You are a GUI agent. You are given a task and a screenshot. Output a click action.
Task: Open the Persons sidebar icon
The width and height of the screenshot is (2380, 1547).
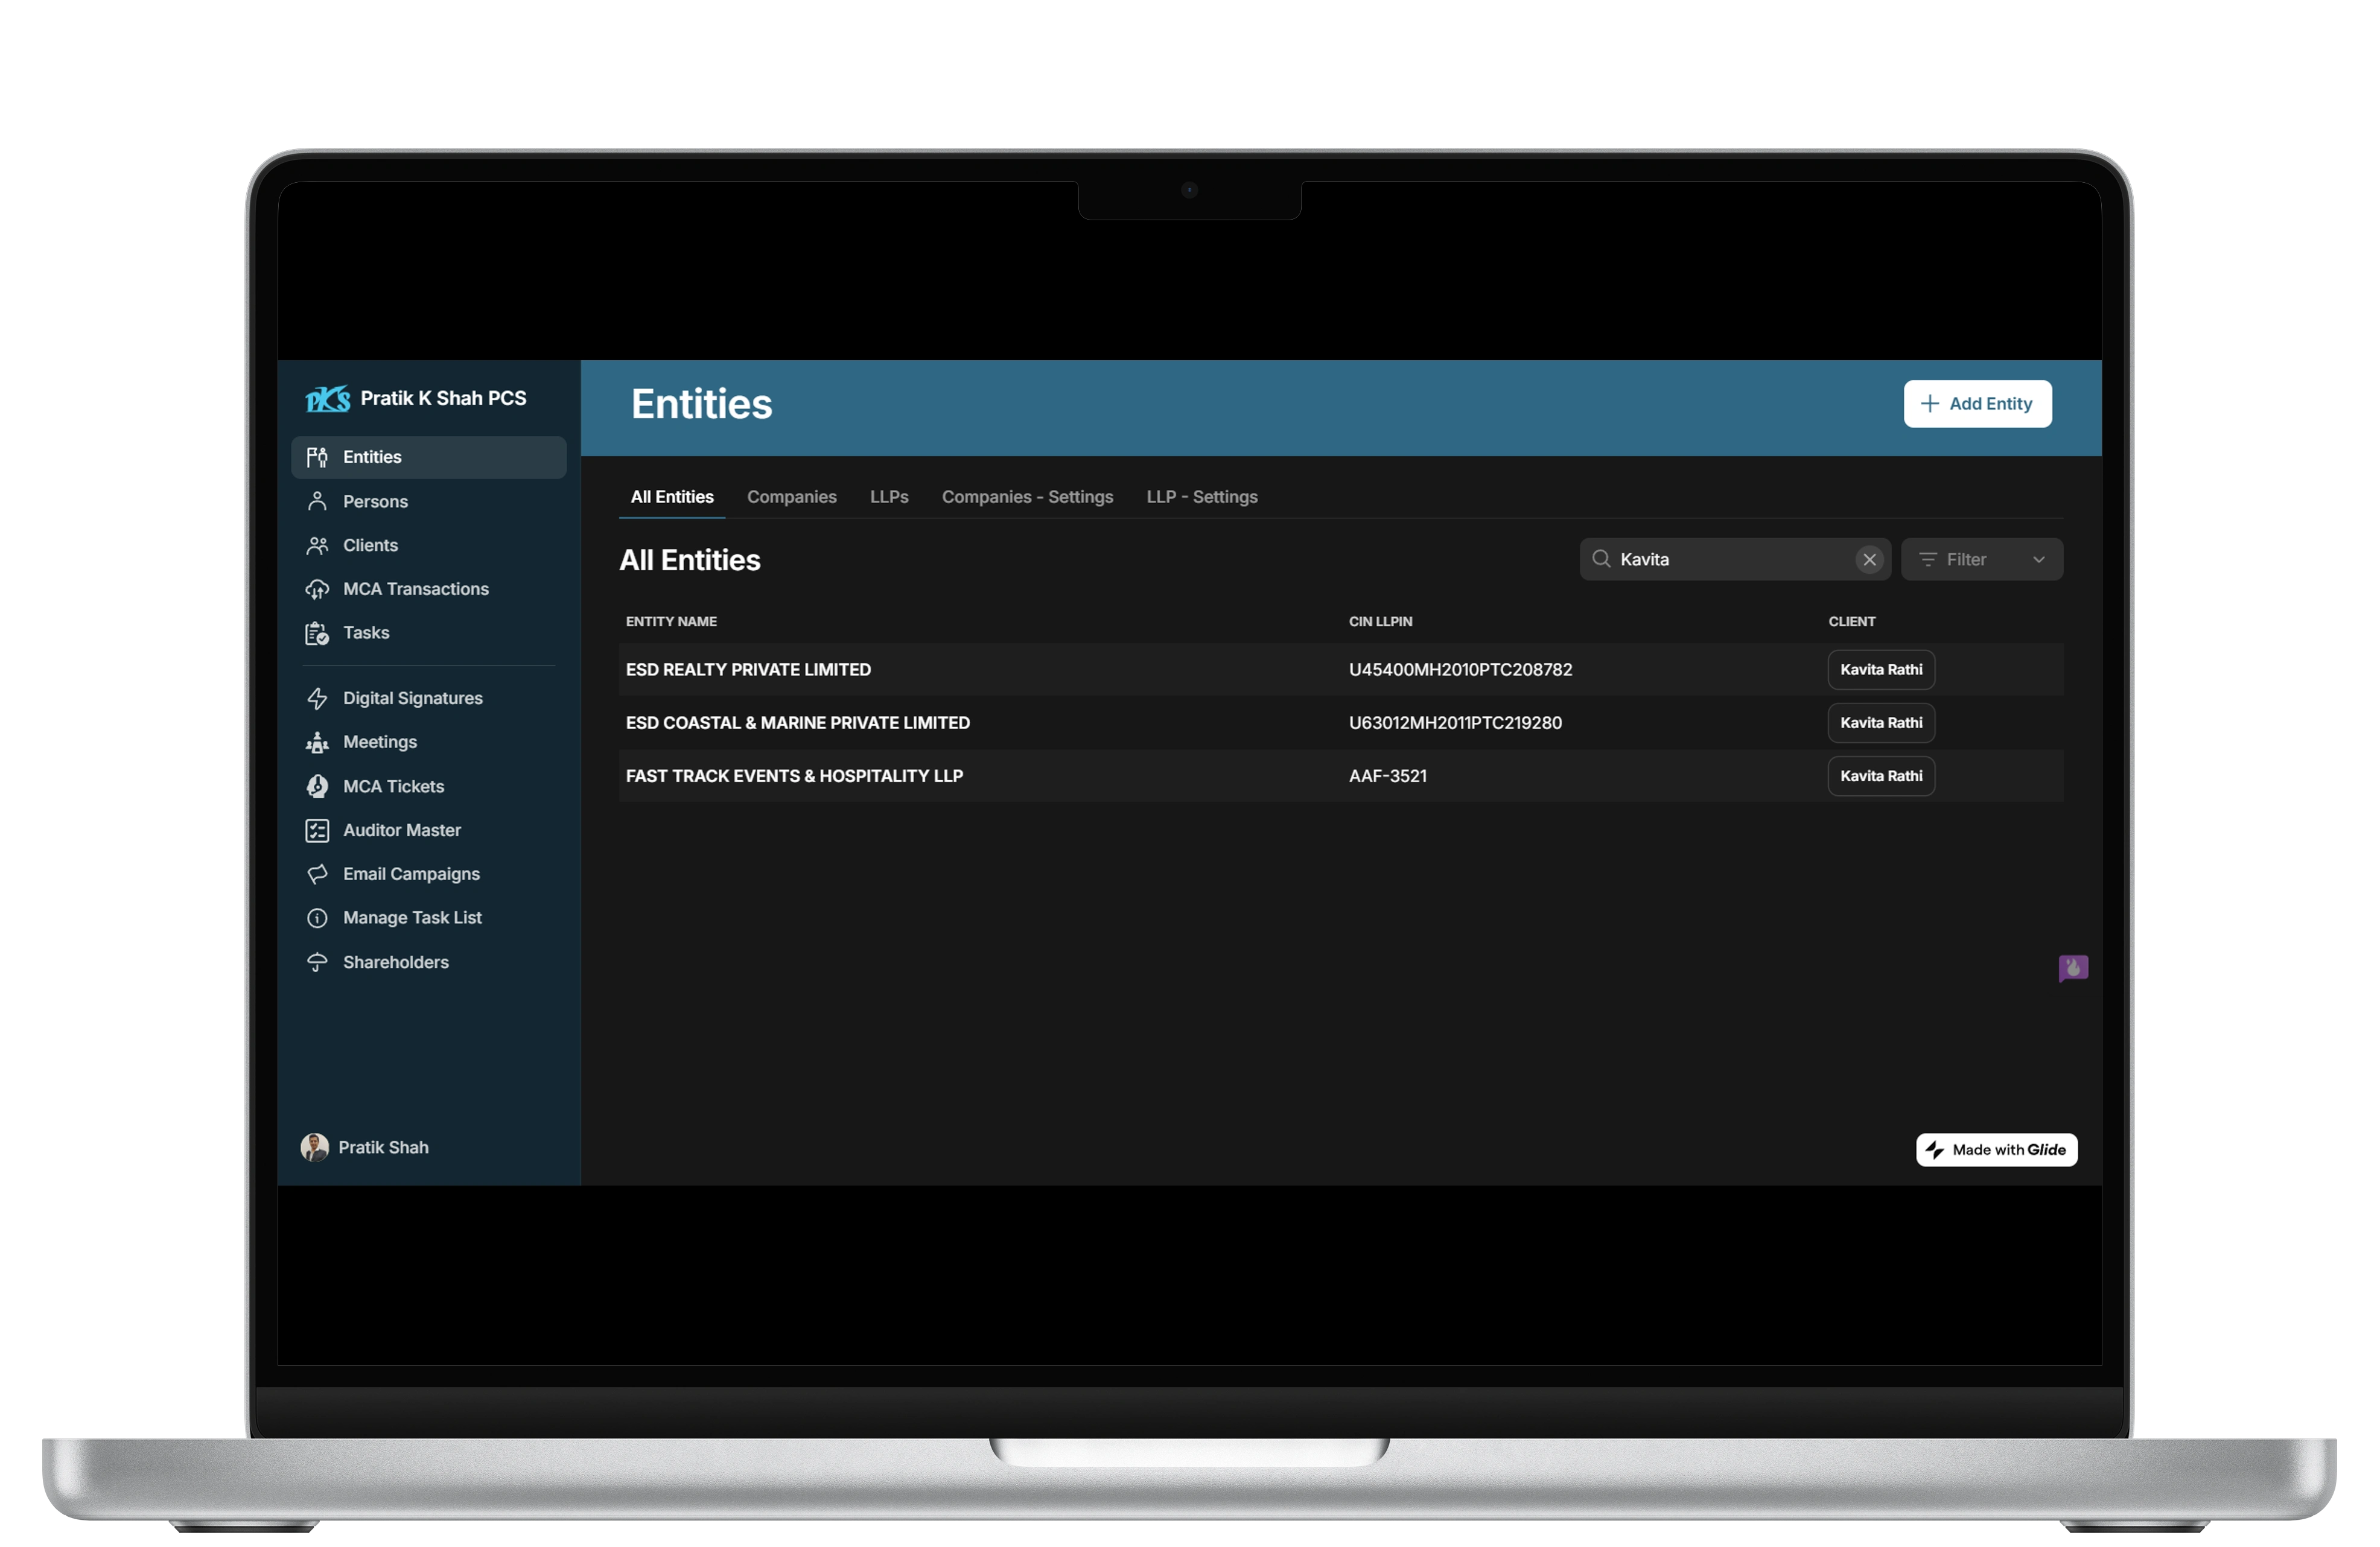[x=317, y=501]
